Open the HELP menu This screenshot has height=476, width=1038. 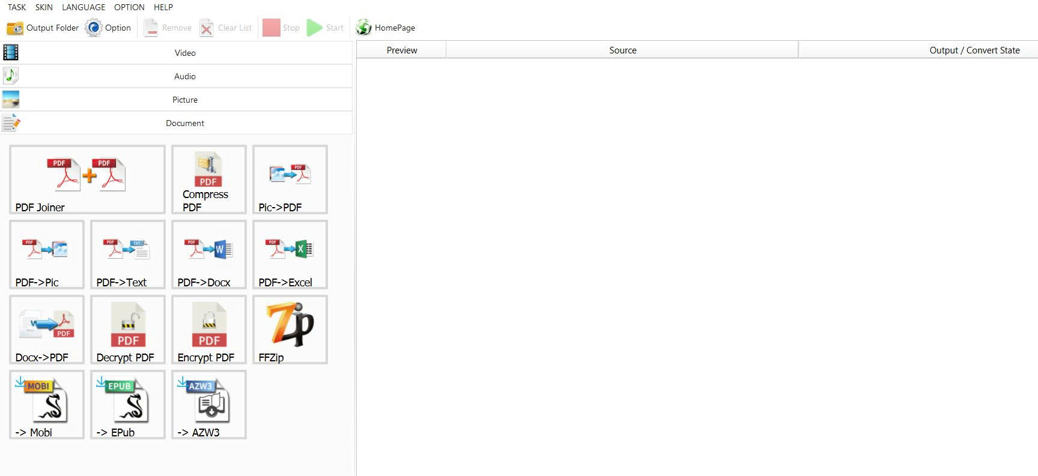pyautogui.click(x=163, y=7)
